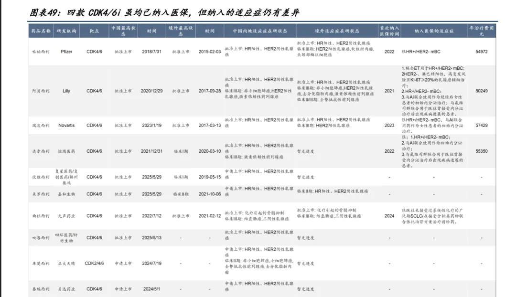Select the date '2024/5/1'
The width and height of the screenshot is (516, 297).
click(152, 289)
